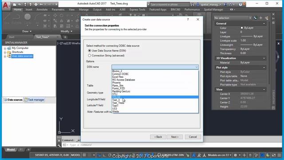Click the Save As quick access icon
The height and width of the screenshot is (160, 284).
(x=31, y=4)
